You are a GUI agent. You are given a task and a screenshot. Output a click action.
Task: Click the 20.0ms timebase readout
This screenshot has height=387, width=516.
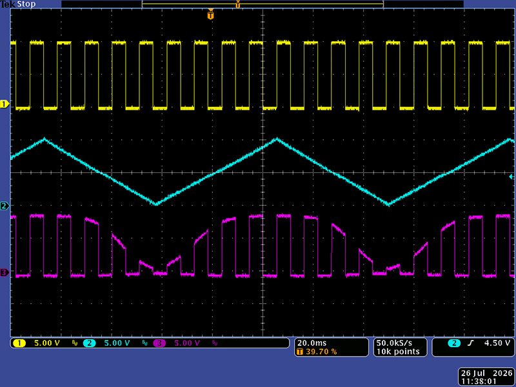click(x=312, y=343)
